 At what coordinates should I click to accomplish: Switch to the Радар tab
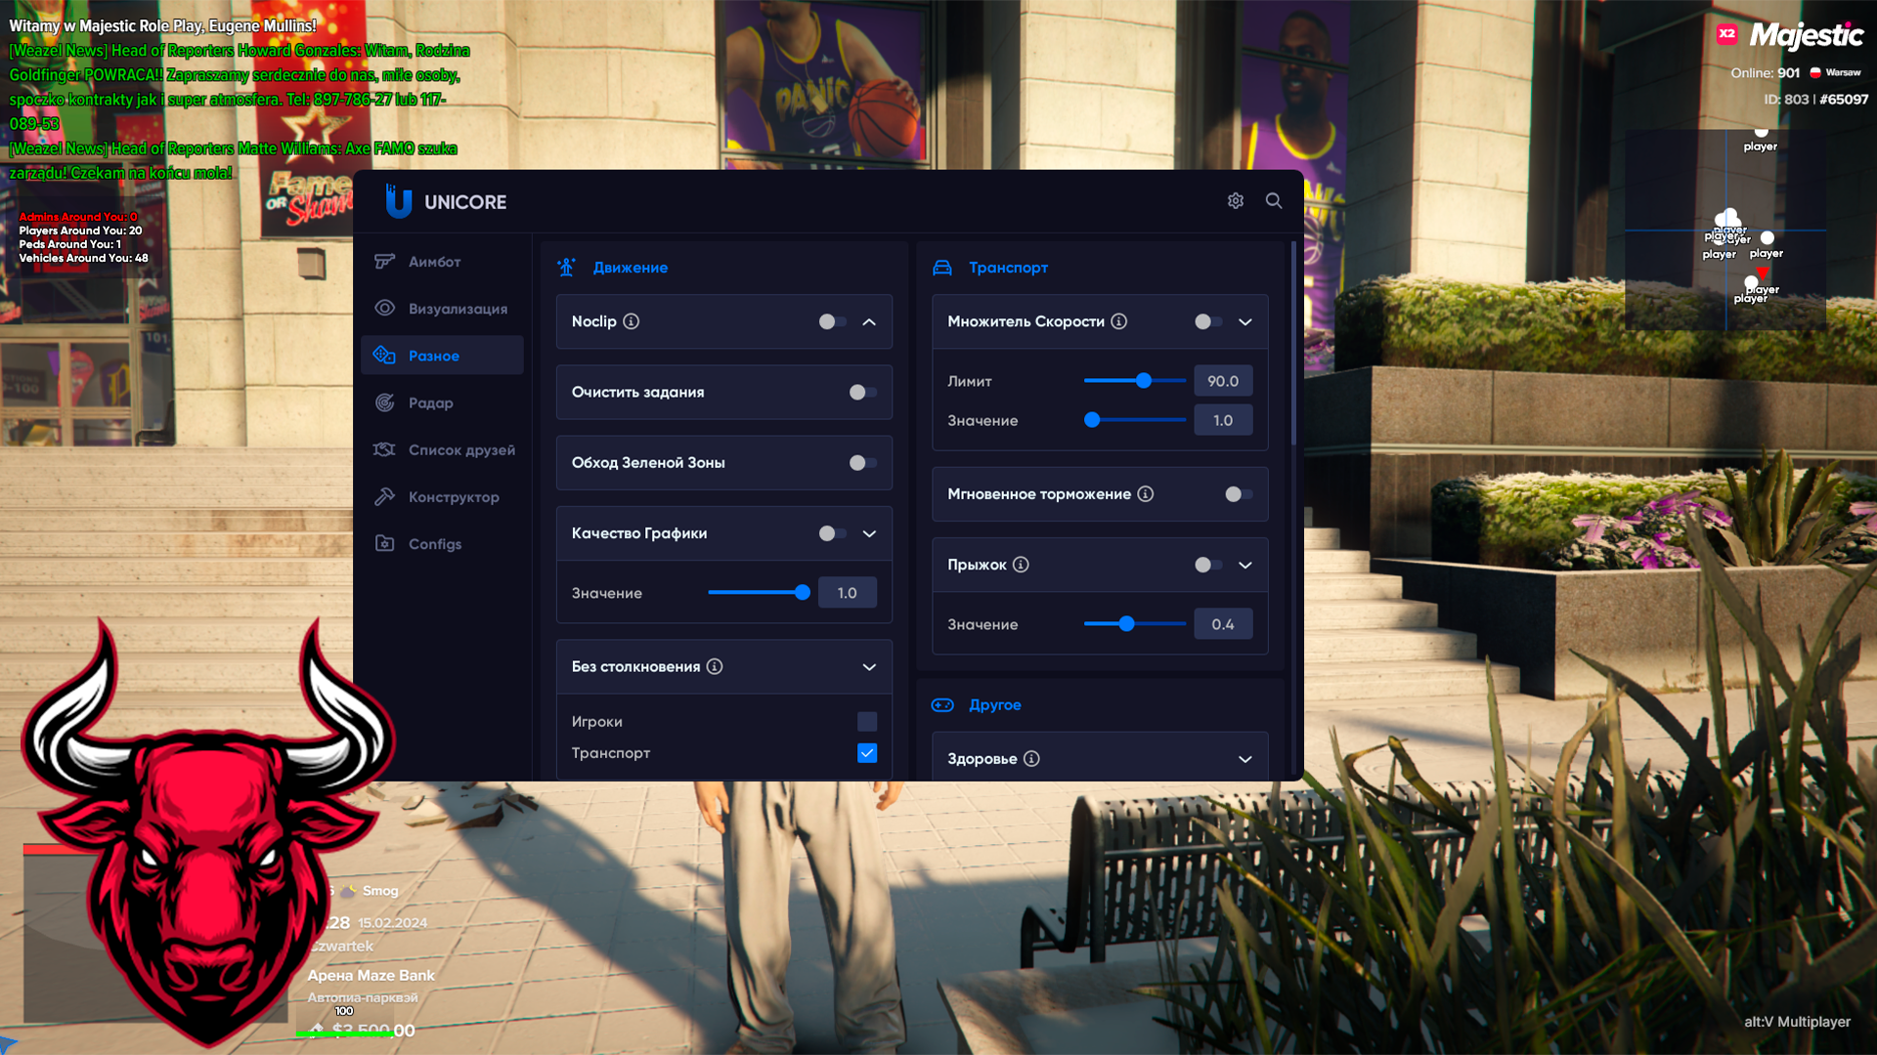[x=430, y=402]
